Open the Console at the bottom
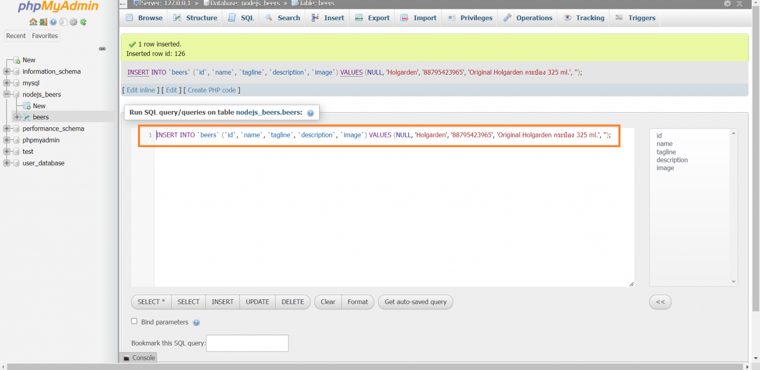The height and width of the screenshot is (370, 760). pos(139,358)
